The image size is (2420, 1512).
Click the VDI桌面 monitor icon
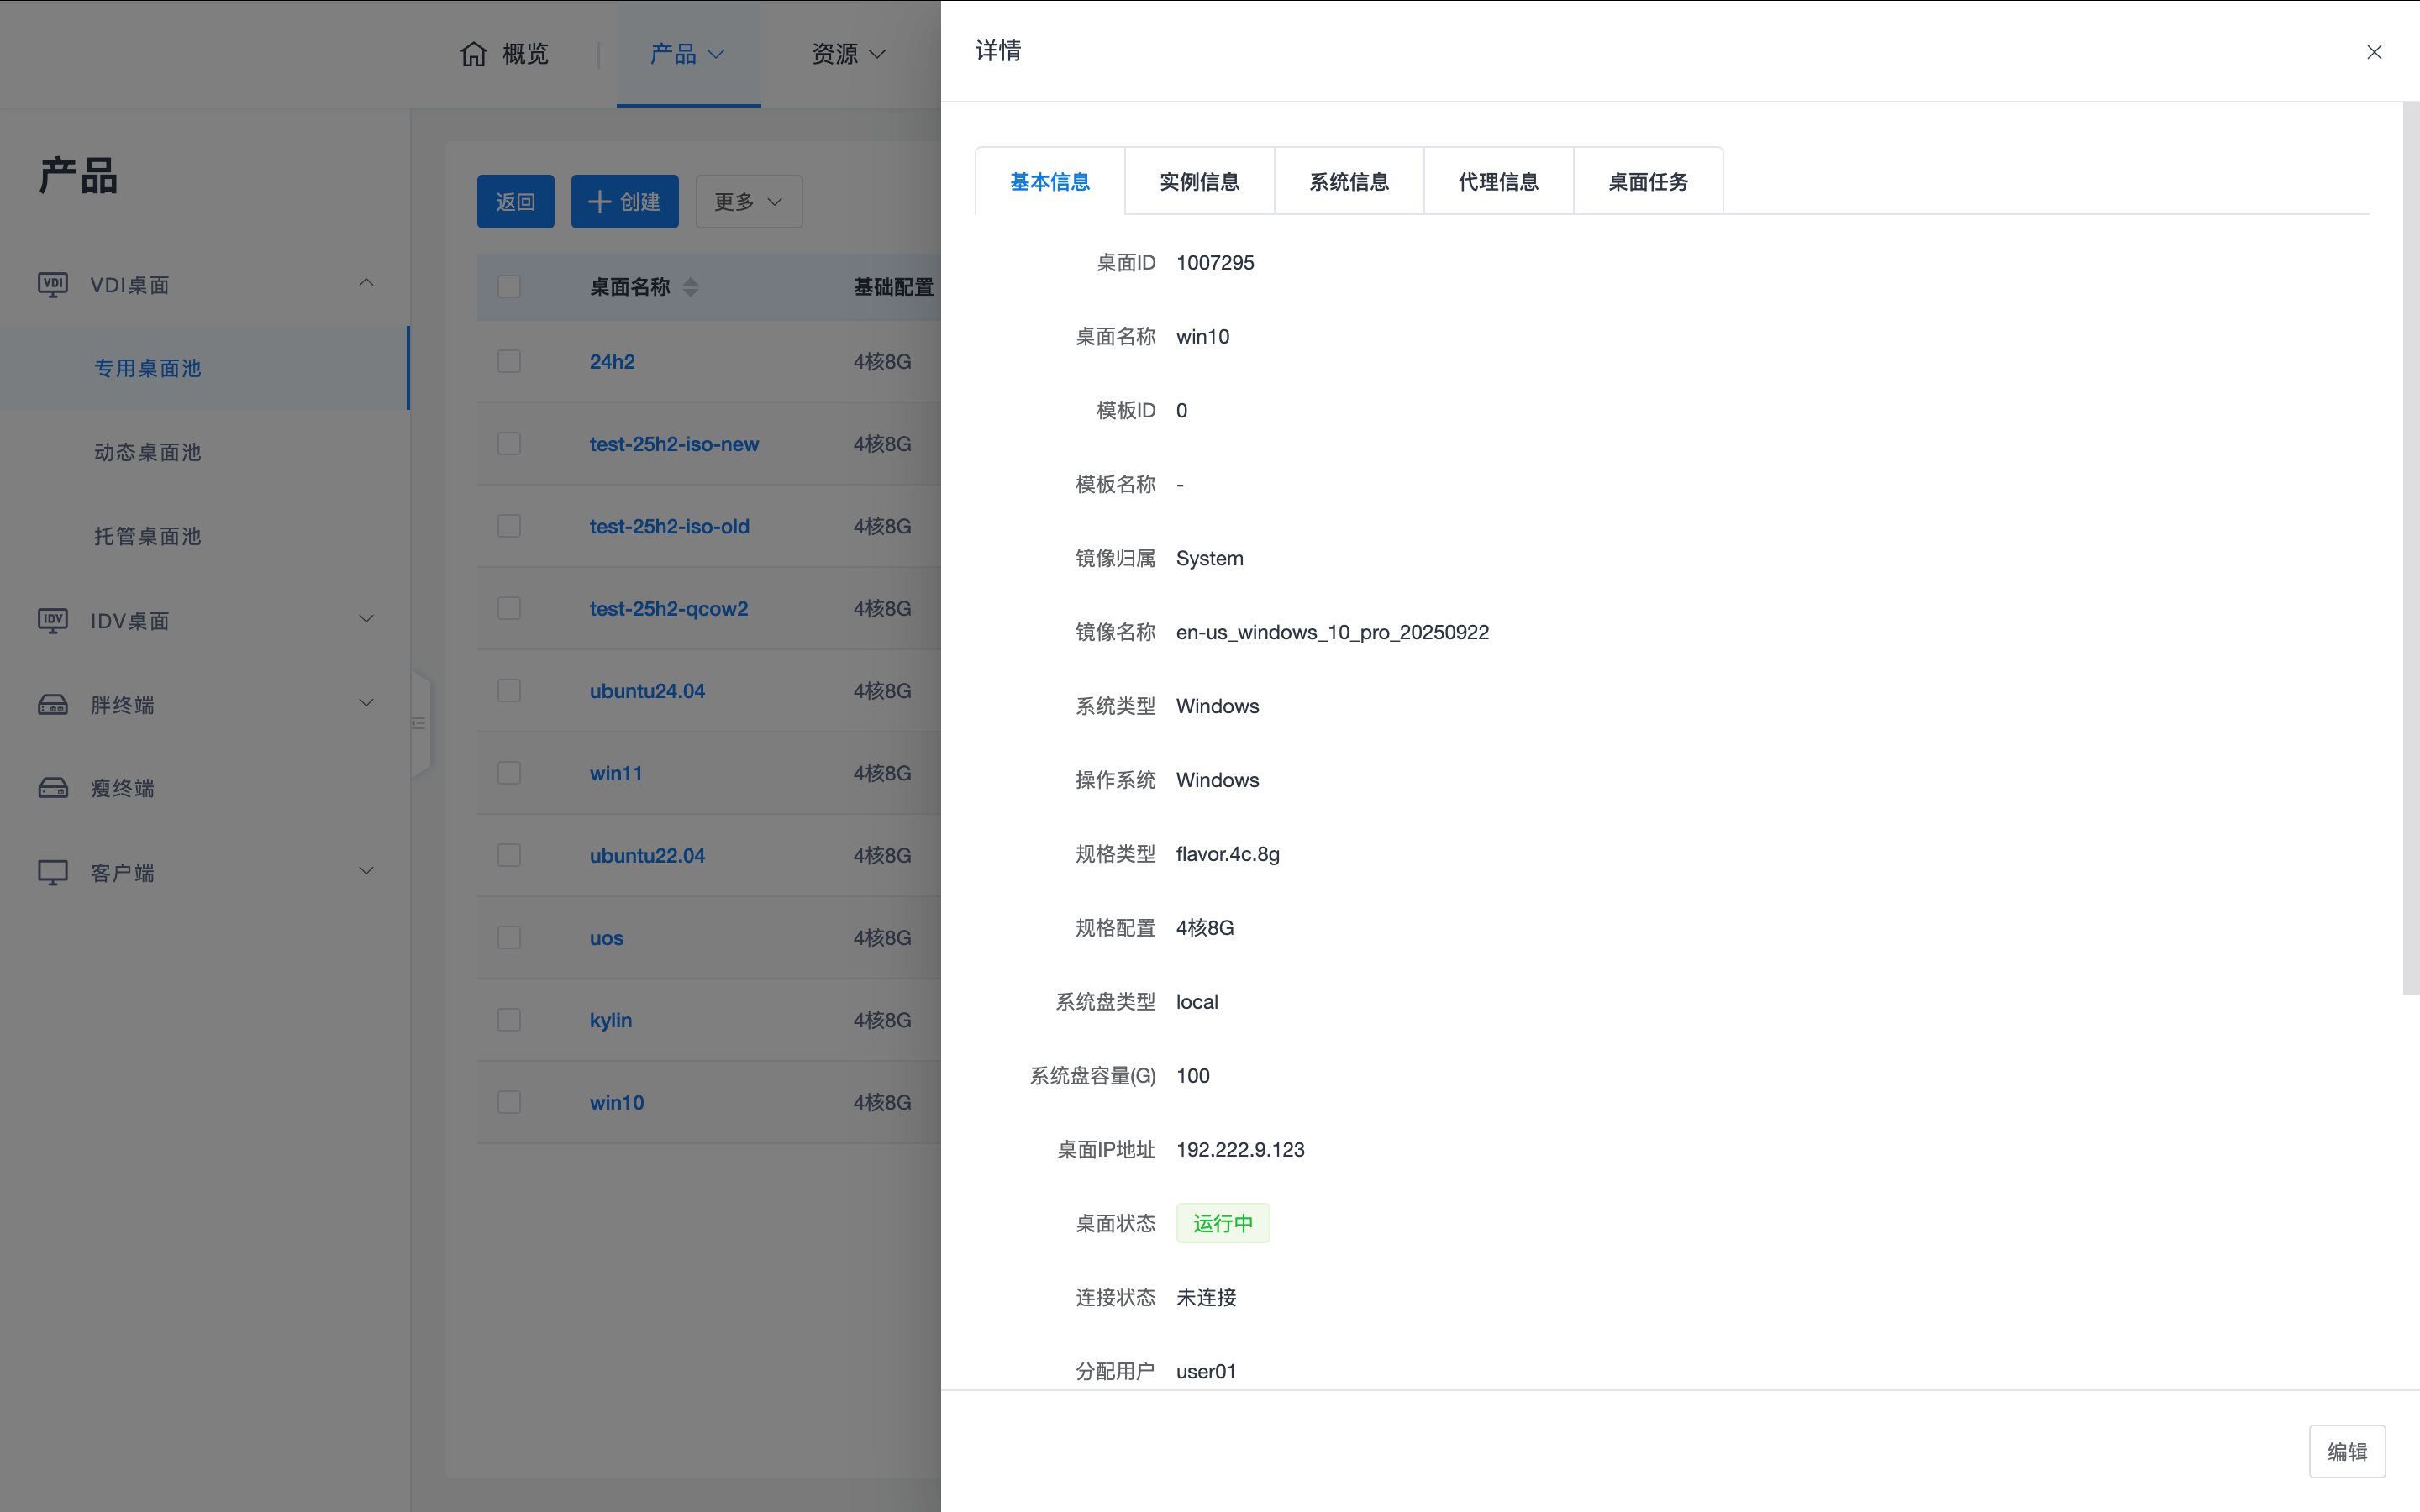coord(53,285)
